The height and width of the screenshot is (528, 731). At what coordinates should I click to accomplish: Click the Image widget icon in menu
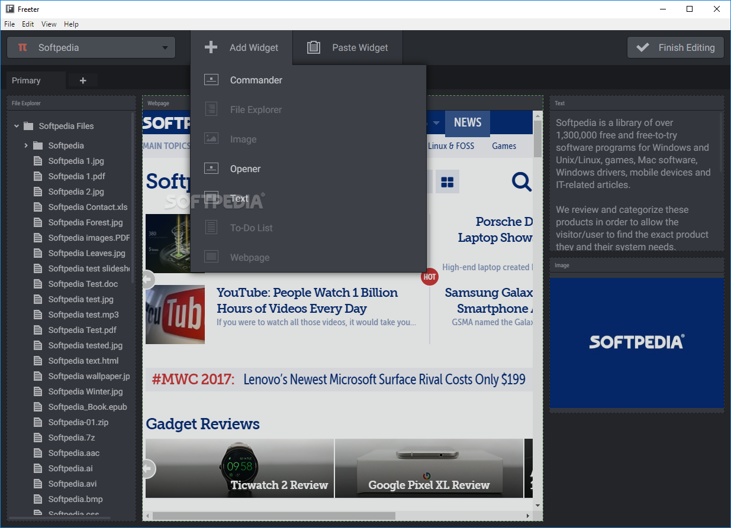click(211, 139)
